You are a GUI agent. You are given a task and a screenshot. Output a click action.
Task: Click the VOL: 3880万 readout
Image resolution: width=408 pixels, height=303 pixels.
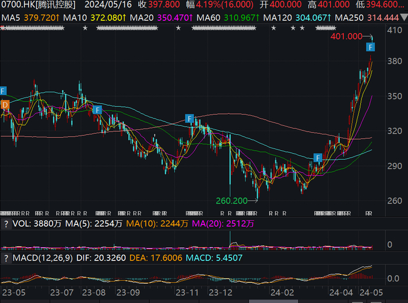(37, 224)
